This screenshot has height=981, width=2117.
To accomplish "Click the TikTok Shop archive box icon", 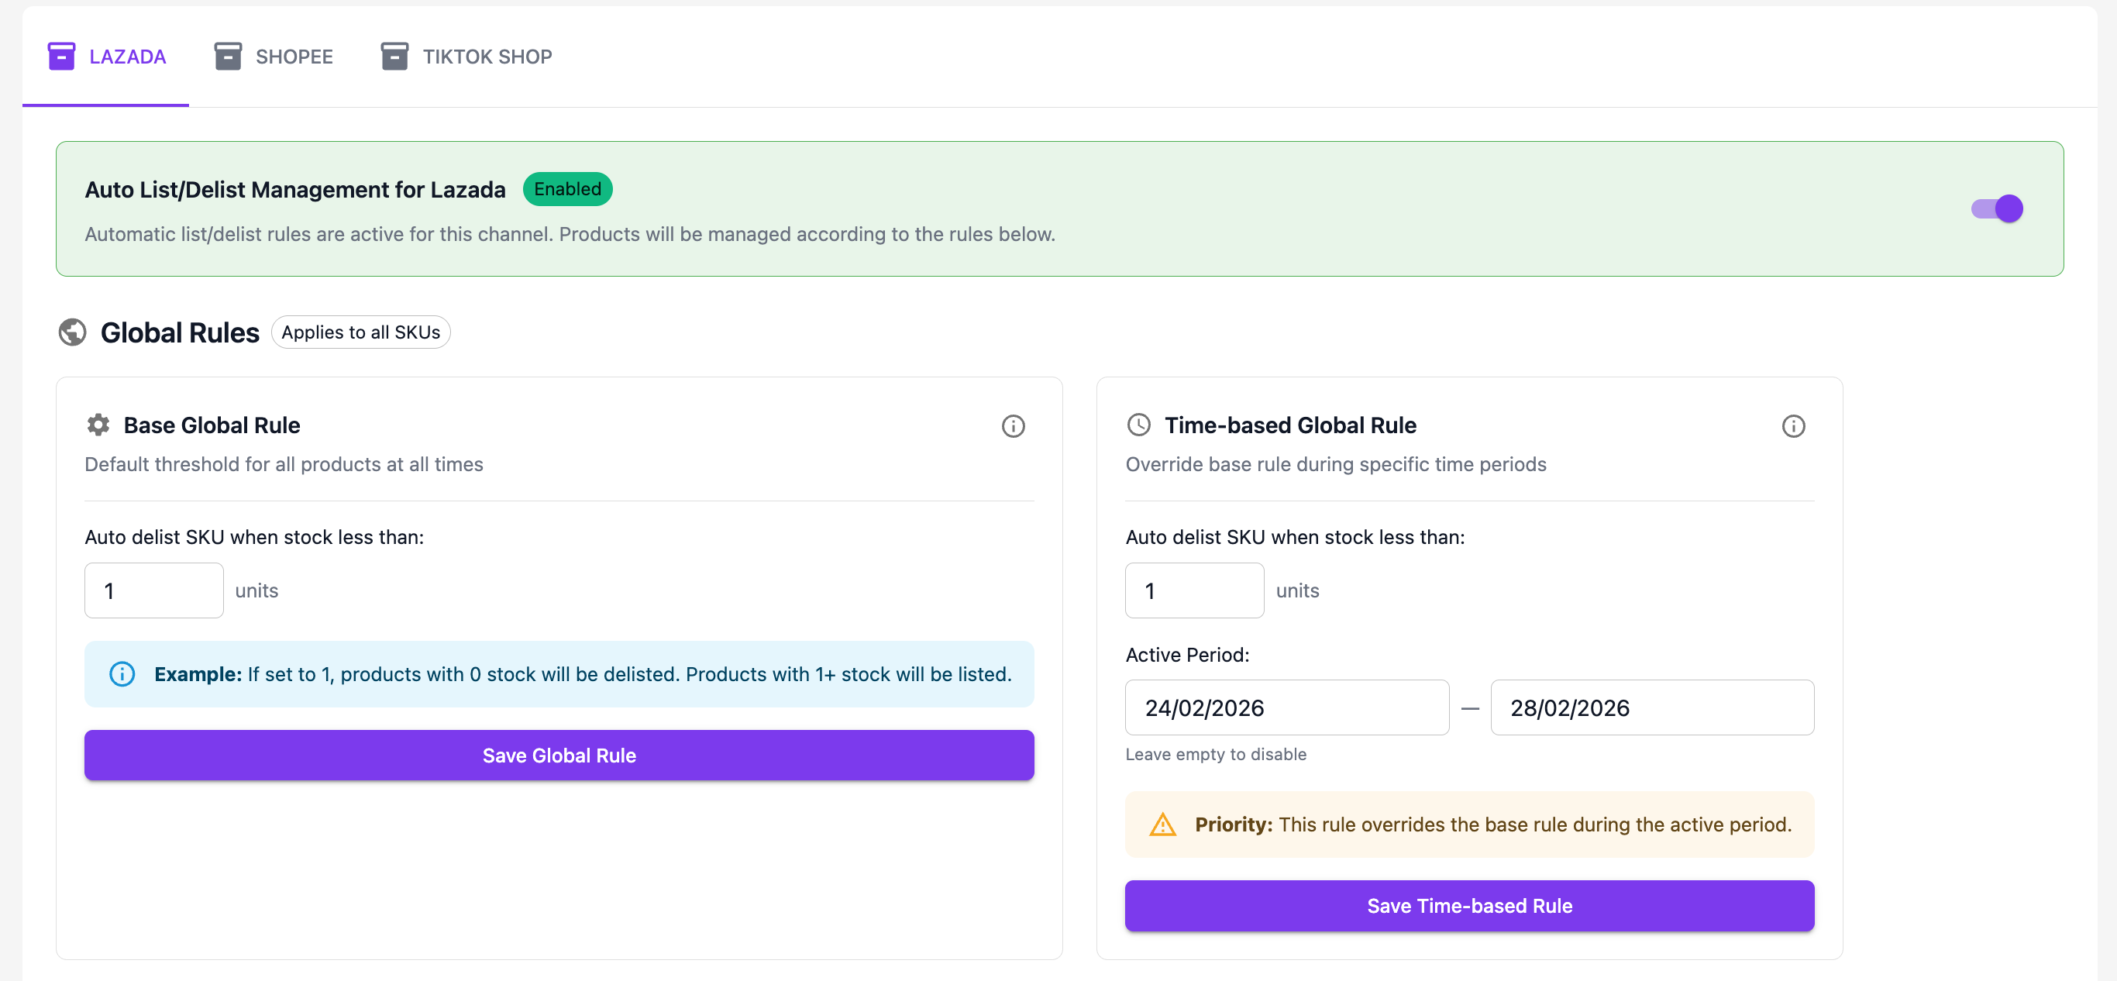I will coord(394,56).
